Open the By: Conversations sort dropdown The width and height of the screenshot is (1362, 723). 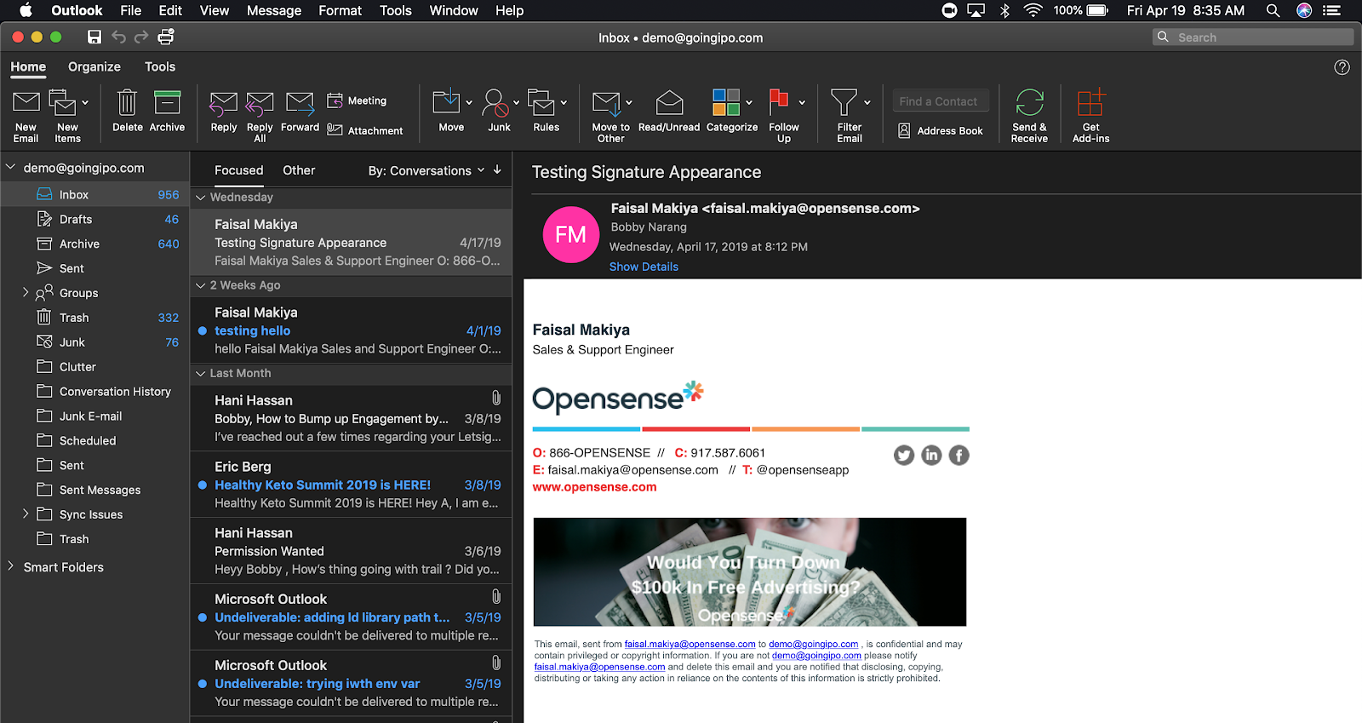click(426, 170)
